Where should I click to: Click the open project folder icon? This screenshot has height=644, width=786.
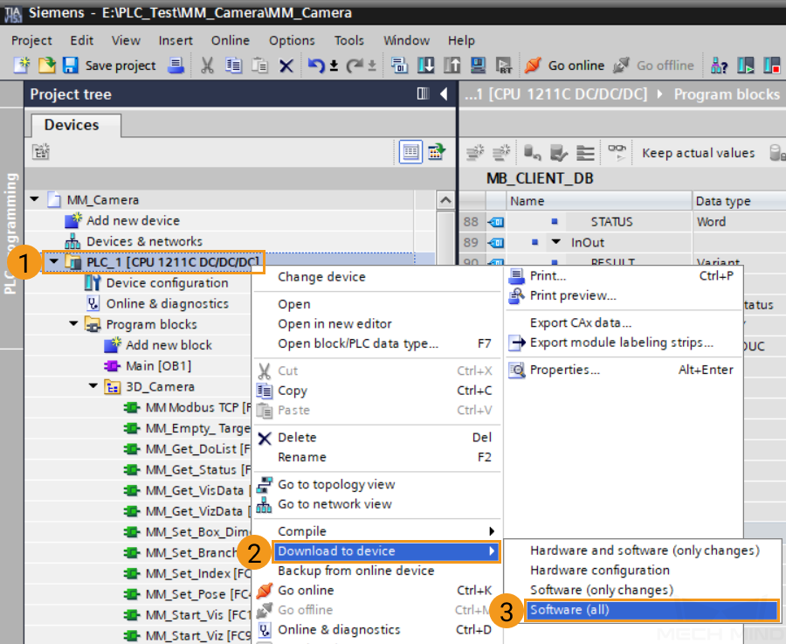pos(46,66)
